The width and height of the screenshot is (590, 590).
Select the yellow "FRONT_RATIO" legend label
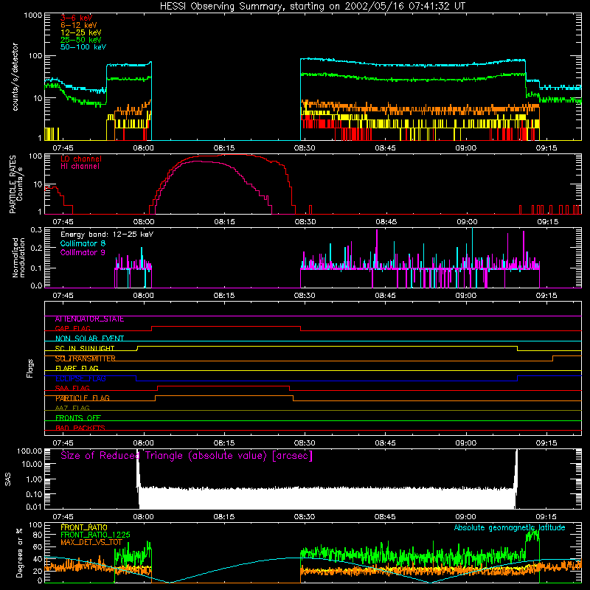click(x=84, y=527)
